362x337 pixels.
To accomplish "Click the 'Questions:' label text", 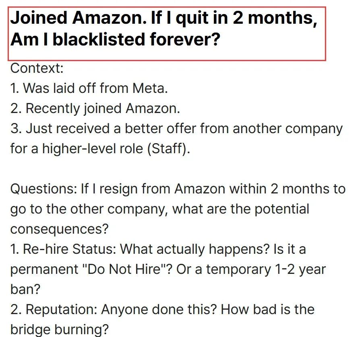I will (x=43, y=189).
